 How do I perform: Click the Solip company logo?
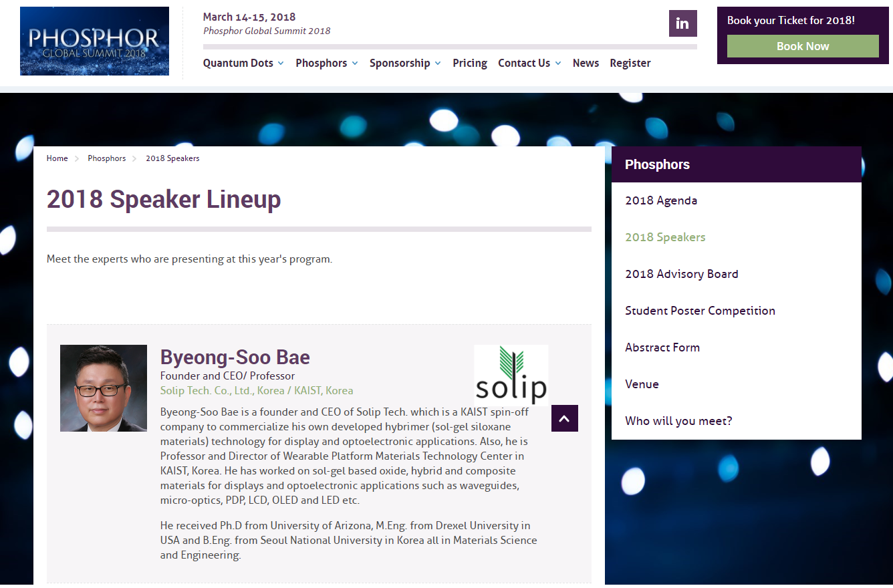(511, 375)
